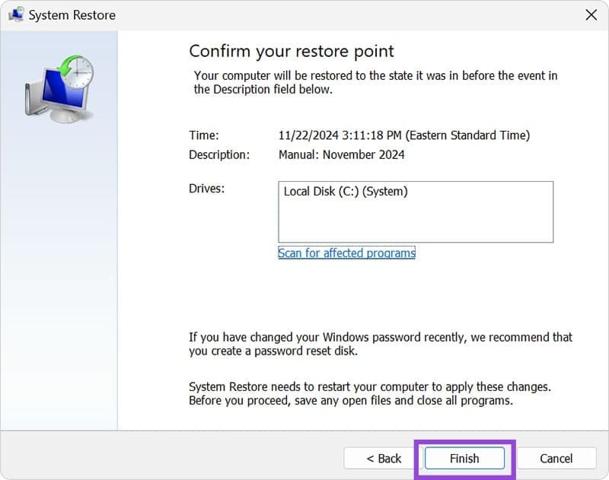Click the restore point time text

coord(403,135)
